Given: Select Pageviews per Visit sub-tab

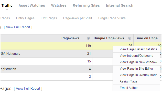Looking at the screenshot, I should coord(78,18).
